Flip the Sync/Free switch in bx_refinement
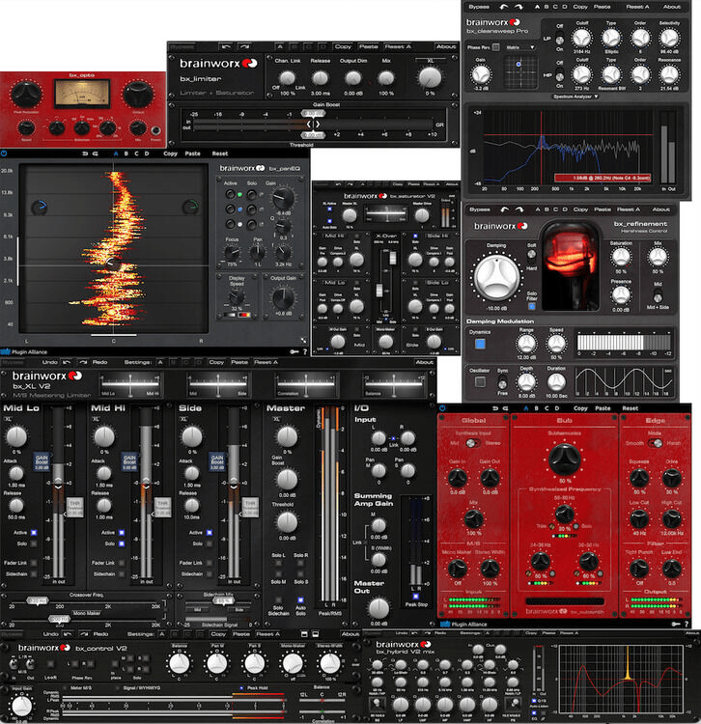The width and height of the screenshot is (701, 724). coord(502,383)
